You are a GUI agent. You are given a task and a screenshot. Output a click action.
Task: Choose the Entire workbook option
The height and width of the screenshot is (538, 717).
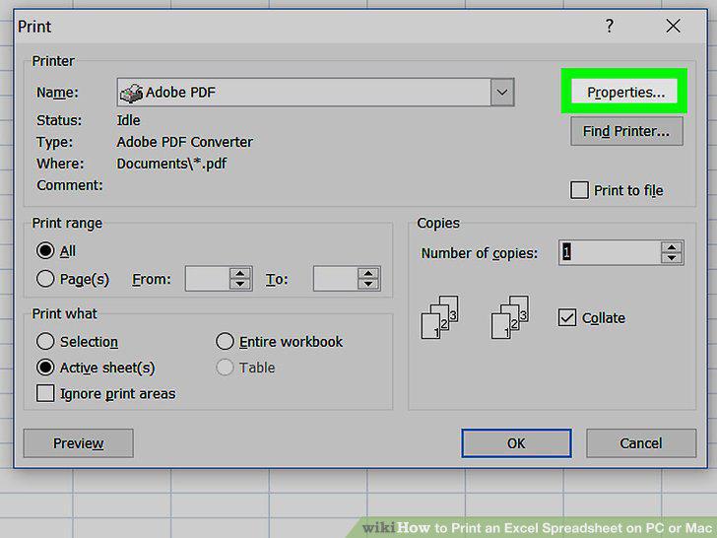[225, 341]
